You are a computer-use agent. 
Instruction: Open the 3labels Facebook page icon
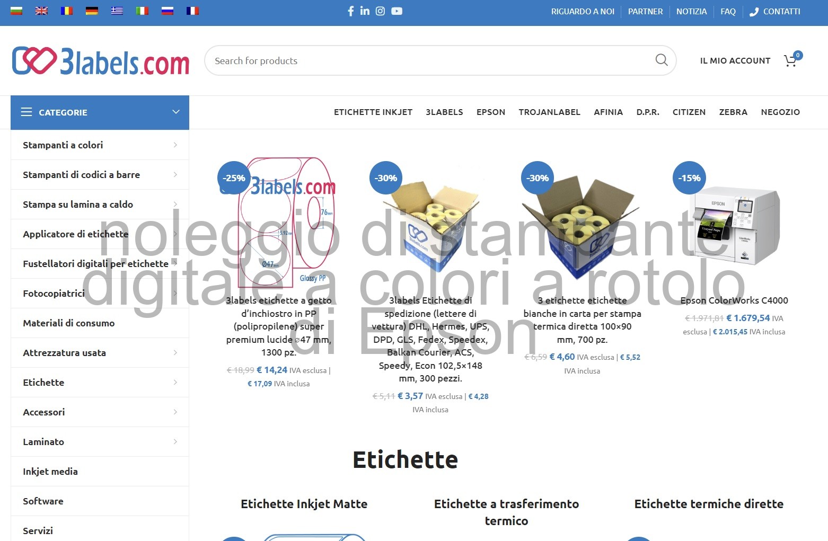(350, 11)
